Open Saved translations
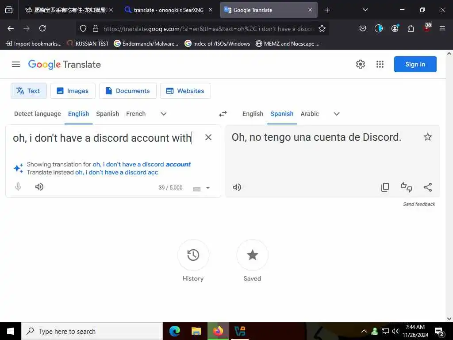Image resolution: width=453 pixels, height=340 pixels. 252,255
